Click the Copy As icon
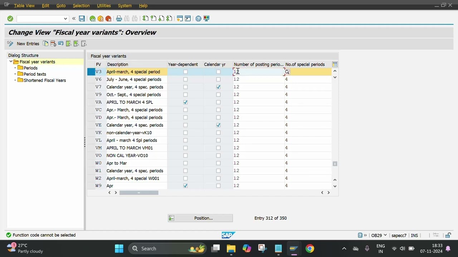Viewport: 458px width, 257px height. 45,44
